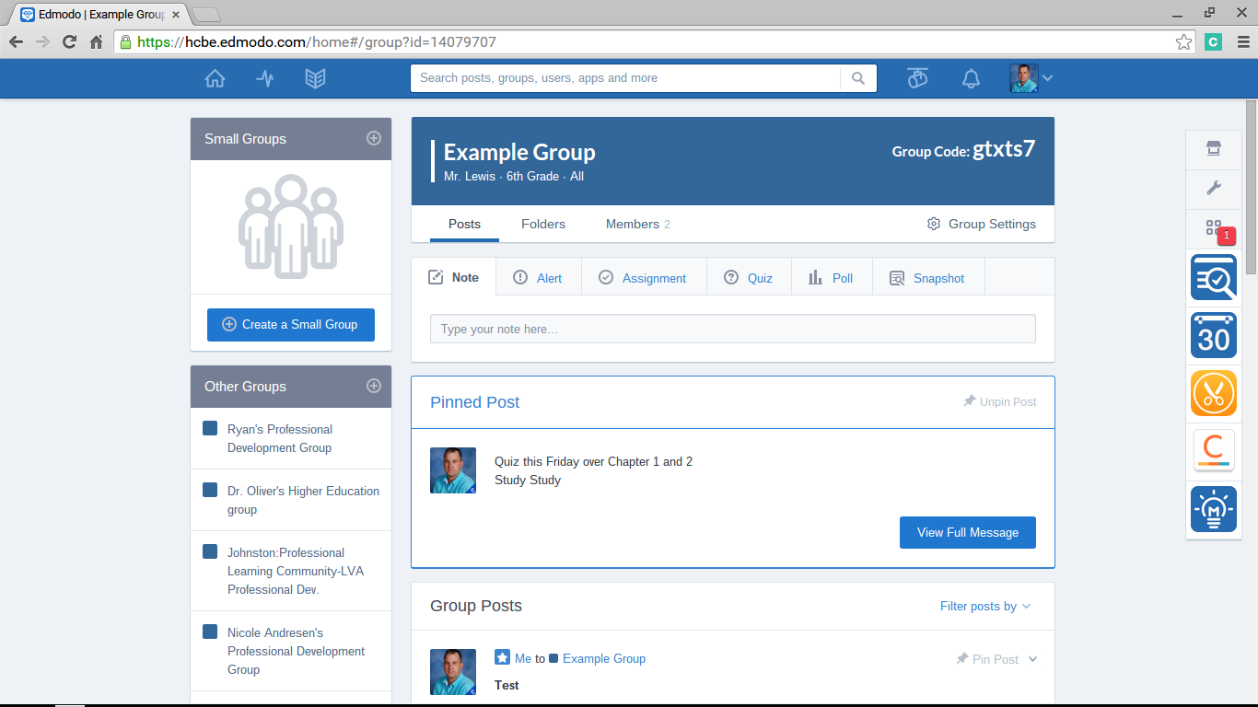The width and height of the screenshot is (1258, 707).
Task: Switch to the Folders tab
Action: coord(543,224)
